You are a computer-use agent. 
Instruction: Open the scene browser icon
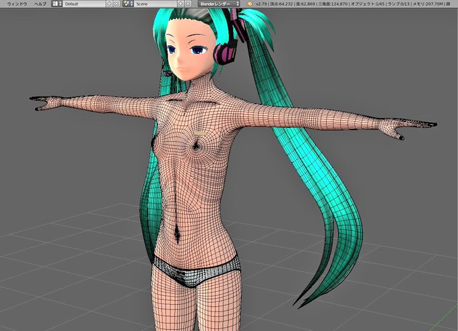[128, 4]
